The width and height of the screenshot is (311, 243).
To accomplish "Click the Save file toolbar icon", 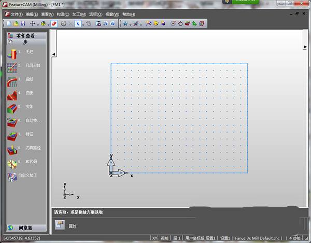I will click(x=23, y=23).
